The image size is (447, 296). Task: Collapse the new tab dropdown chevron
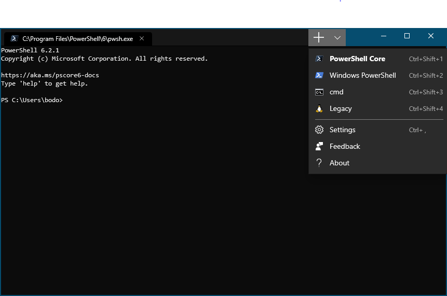[x=337, y=37]
